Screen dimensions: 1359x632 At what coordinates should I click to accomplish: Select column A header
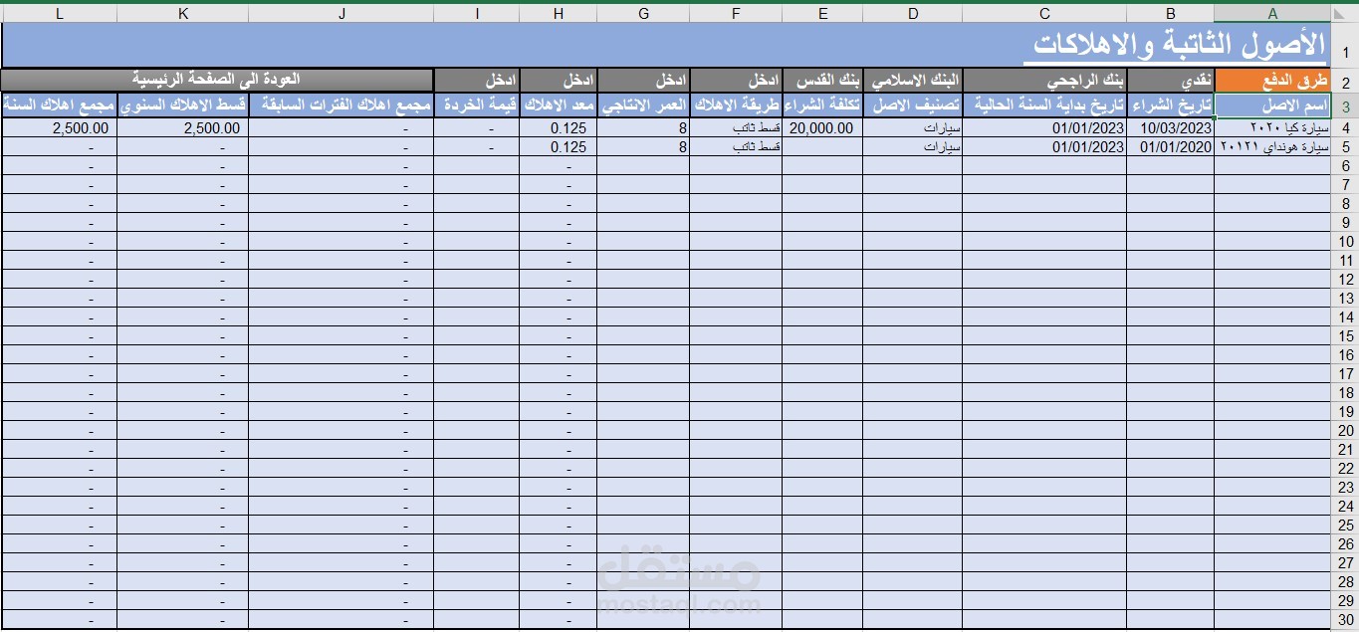1271,13
